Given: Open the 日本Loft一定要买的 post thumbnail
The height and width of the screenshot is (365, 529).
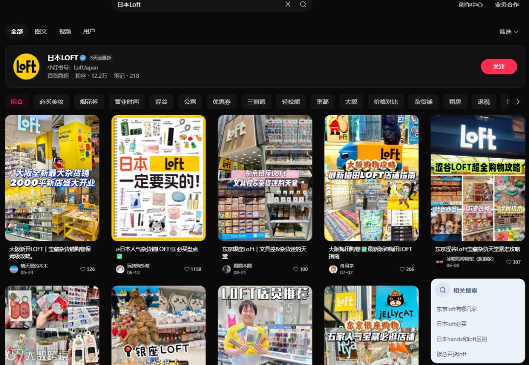Looking at the screenshot, I should [159, 178].
